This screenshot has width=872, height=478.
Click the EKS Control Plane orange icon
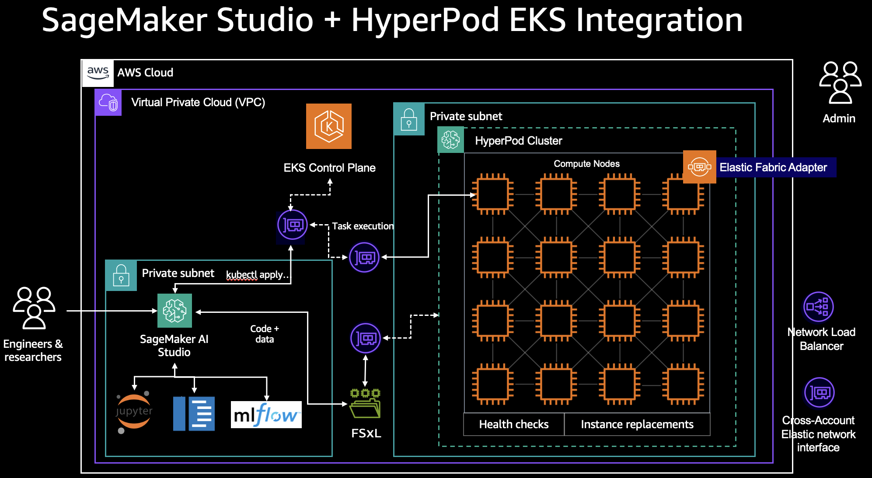328,126
